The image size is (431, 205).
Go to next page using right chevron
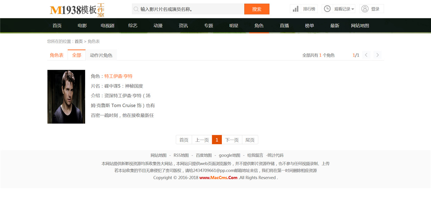[378, 55]
